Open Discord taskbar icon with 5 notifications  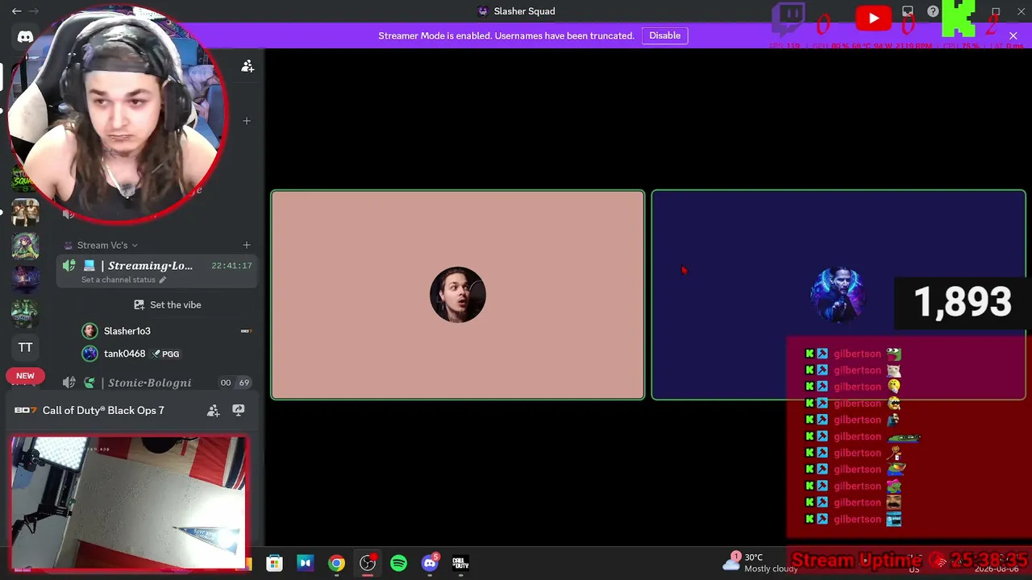(430, 563)
